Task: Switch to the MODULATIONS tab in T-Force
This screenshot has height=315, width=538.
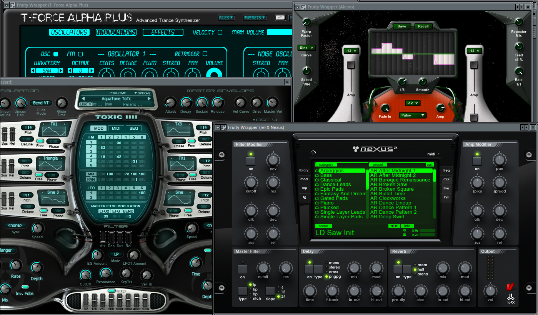Action: tap(116, 32)
